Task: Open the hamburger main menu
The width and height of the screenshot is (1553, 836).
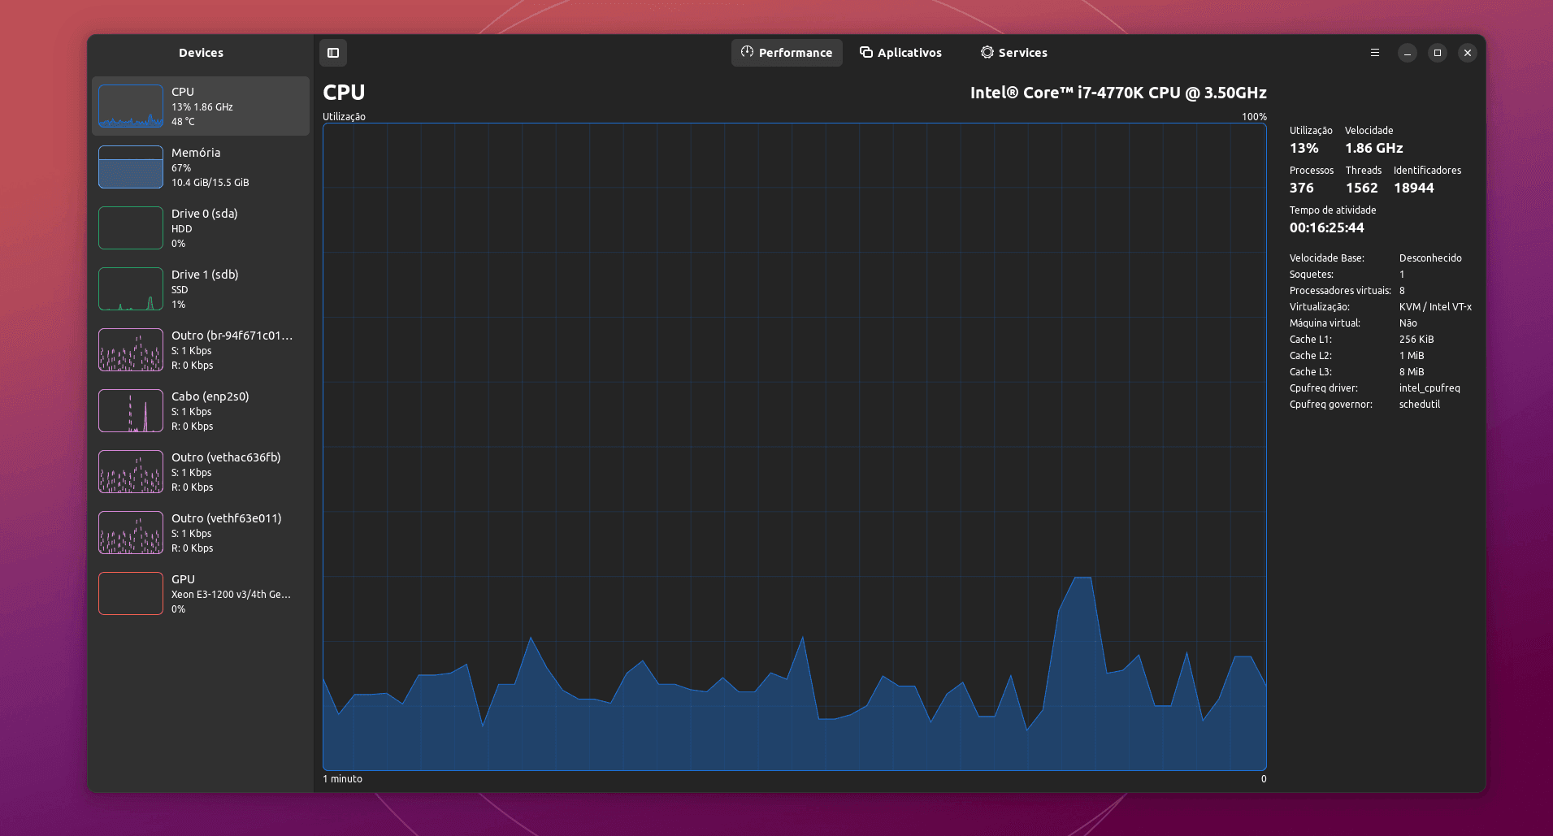Action: pos(1375,53)
